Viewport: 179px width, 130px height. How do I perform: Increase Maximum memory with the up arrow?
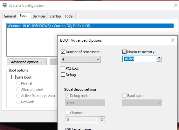[159, 58]
